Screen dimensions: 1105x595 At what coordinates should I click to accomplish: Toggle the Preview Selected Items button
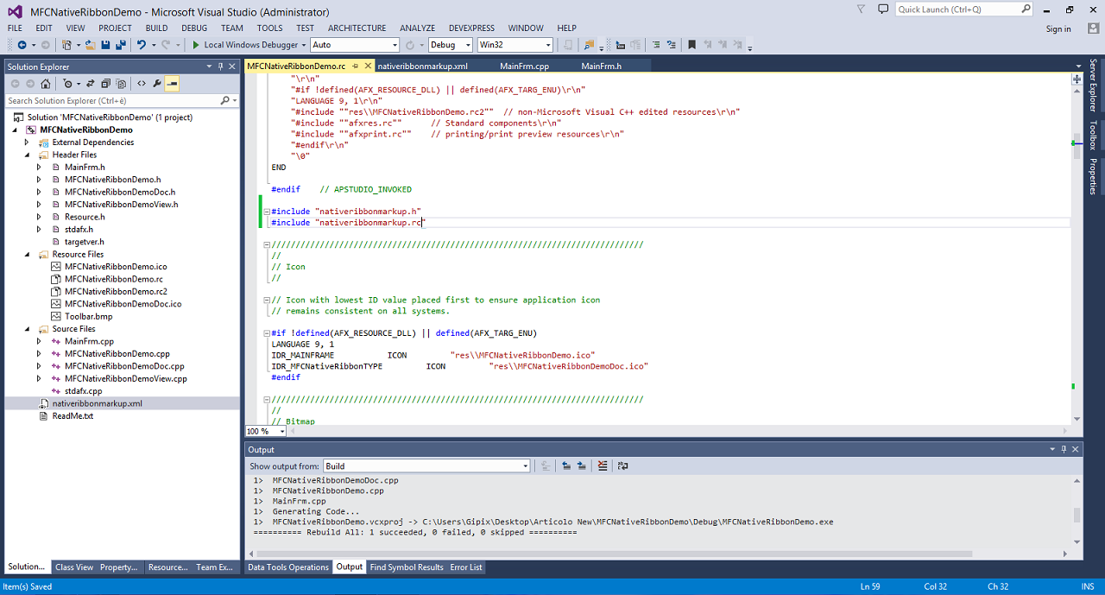click(172, 84)
